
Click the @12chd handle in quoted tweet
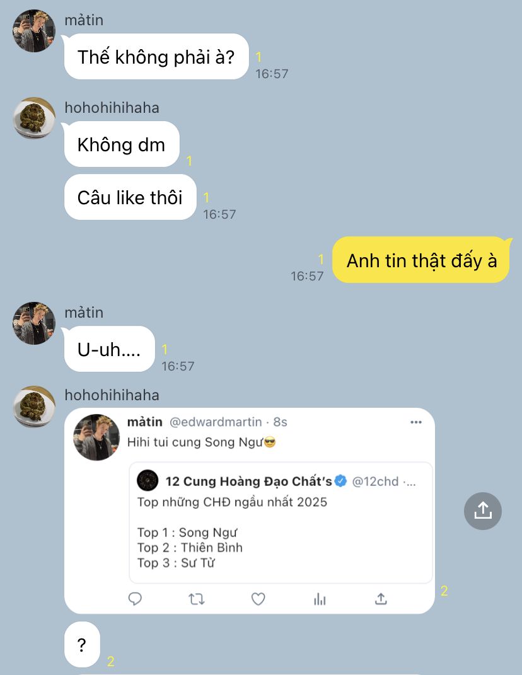pyautogui.click(x=375, y=482)
